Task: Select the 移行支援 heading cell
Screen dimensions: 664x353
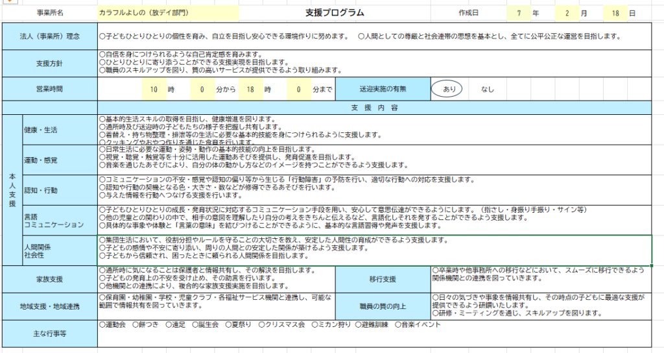Action: [383, 279]
